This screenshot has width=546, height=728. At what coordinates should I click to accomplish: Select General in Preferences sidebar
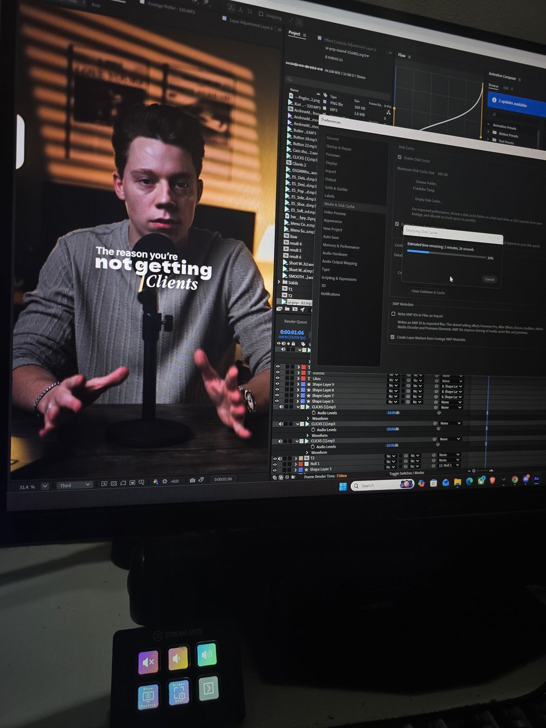pos(333,138)
